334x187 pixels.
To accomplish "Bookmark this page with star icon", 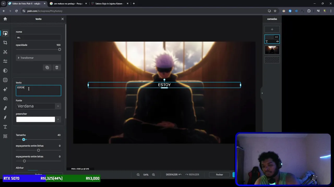I will pos(275,11).
